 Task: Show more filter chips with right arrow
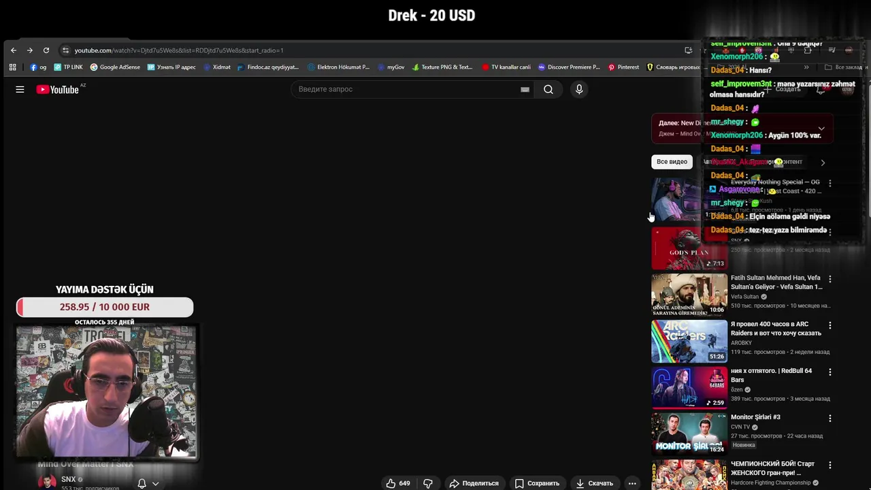(x=823, y=163)
